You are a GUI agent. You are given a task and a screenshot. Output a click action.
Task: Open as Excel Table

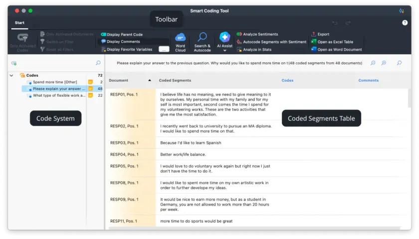pos(332,42)
